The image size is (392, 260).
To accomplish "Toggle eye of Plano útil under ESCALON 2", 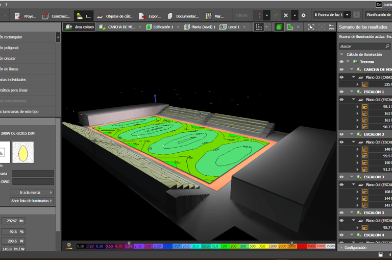I will click(x=341, y=142).
